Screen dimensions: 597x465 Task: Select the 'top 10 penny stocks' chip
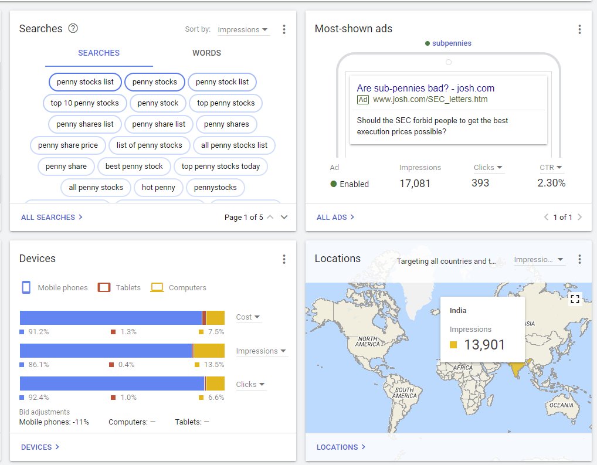(84, 103)
